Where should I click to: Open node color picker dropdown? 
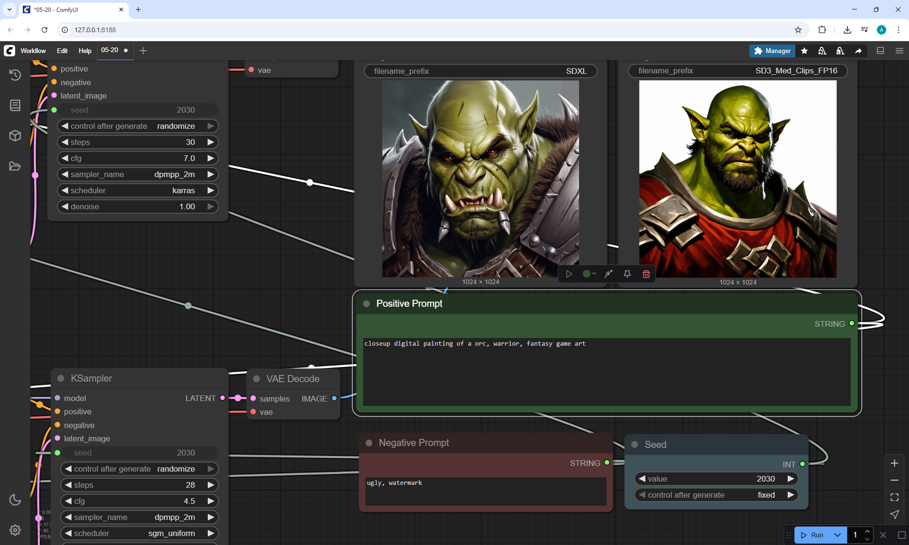pos(589,274)
